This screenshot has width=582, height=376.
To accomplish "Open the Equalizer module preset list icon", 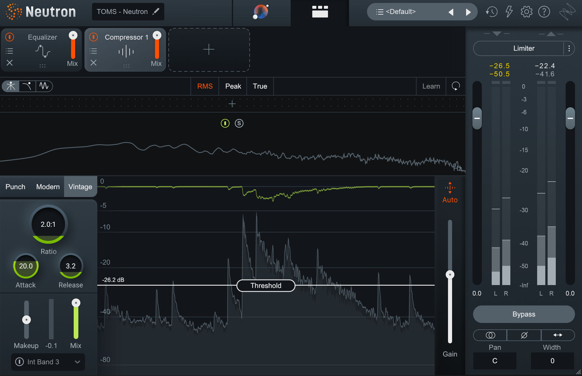I will (x=10, y=51).
